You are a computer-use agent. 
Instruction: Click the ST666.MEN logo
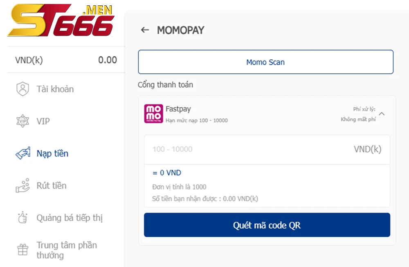click(x=61, y=20)
